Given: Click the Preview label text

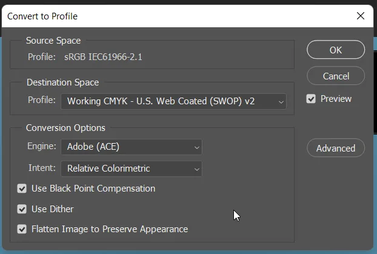Looking at the screenshot, I should click(336, 99).
